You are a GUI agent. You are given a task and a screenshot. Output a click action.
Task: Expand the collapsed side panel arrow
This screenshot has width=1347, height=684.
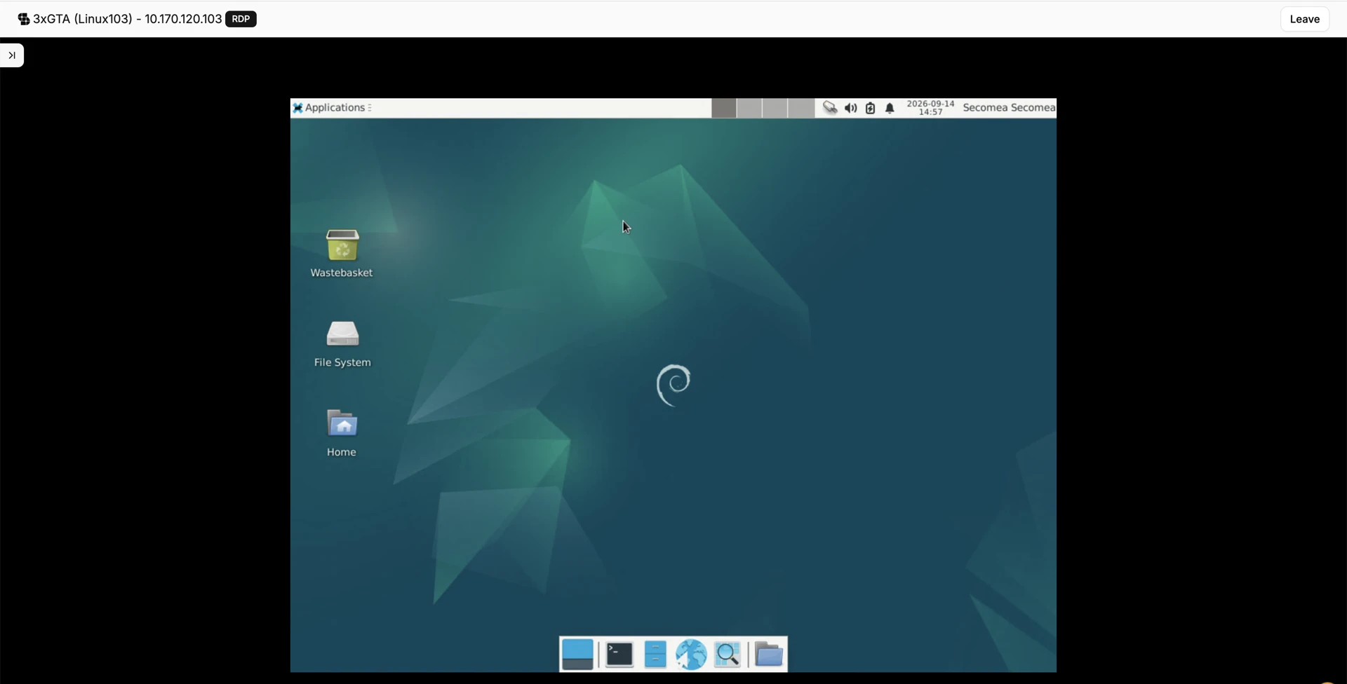(x=12, y=55)
